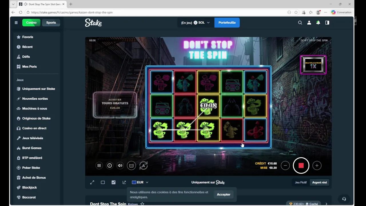Switch to theatre mode rectangle icon

[103, 182]
